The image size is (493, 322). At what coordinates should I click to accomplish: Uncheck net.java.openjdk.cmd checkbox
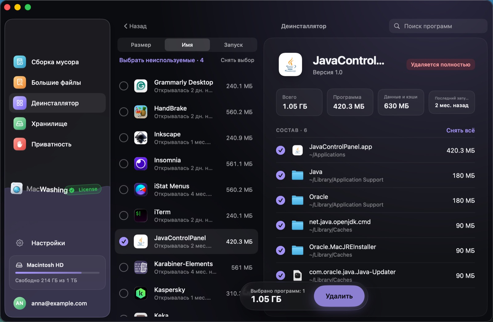coord(280,225)
